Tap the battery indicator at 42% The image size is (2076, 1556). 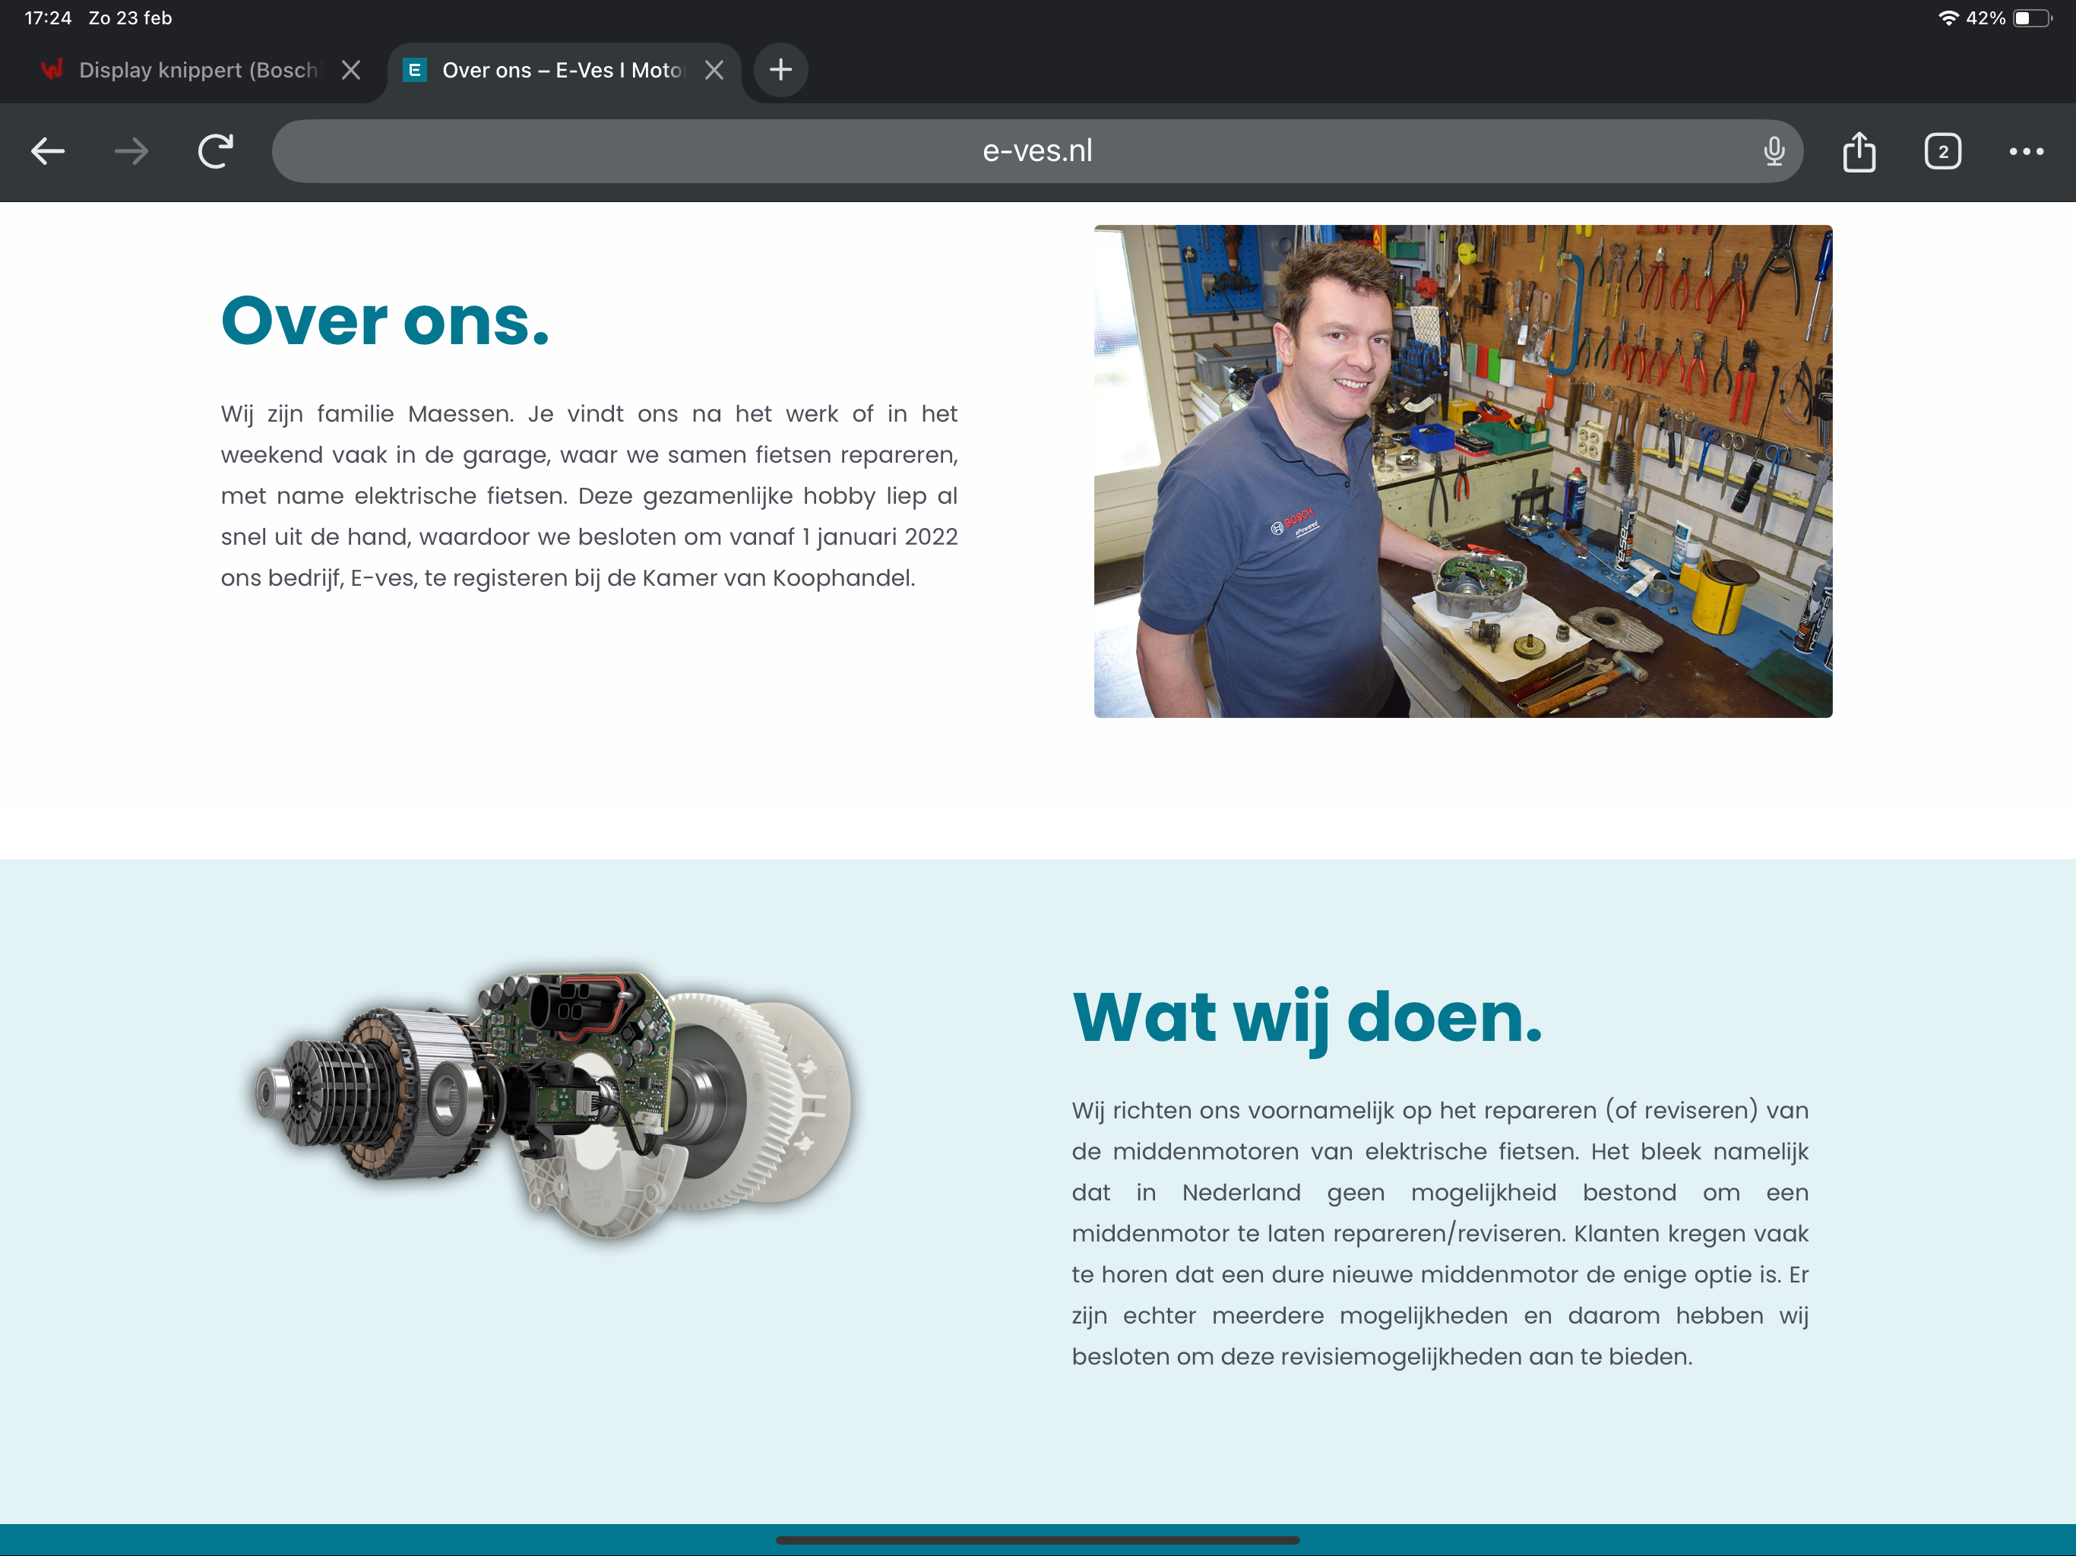[x=2032, y=17]
